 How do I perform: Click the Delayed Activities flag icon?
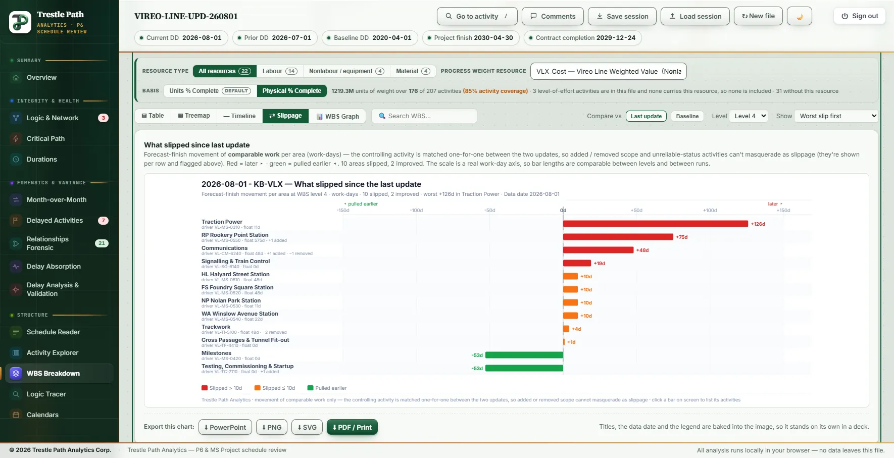click(x=16, y=221)
